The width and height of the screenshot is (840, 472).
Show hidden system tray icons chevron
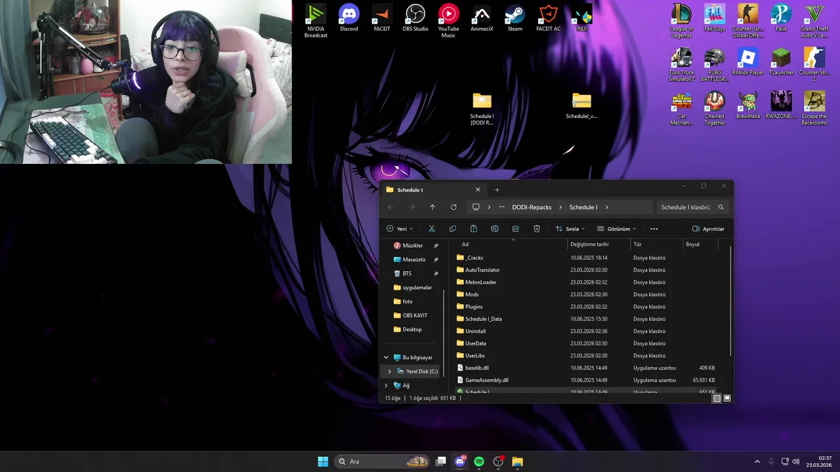point(757,462)
